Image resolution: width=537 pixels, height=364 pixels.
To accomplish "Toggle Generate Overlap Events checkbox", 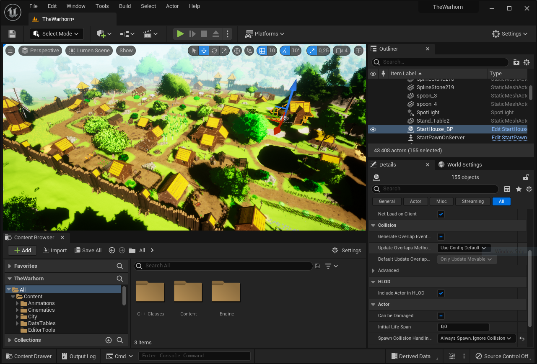I will pos(441,237).
